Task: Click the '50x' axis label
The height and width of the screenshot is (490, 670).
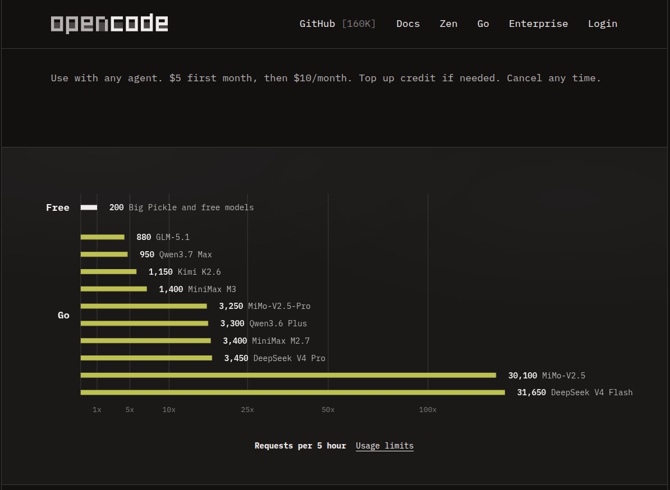Action: (328, 410)
